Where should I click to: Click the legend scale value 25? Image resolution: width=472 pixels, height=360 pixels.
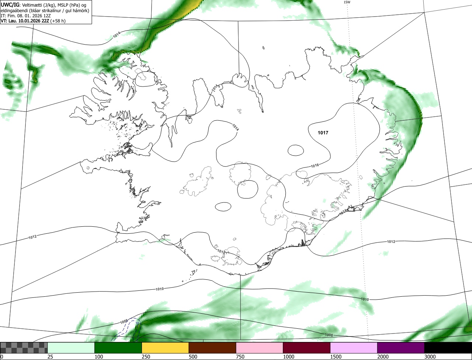(51, 357)
